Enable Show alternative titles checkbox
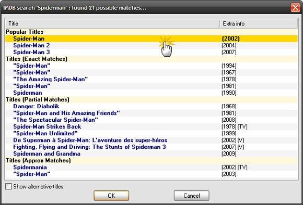Viewport: 303px width, 205px height. tap(8, 186)
